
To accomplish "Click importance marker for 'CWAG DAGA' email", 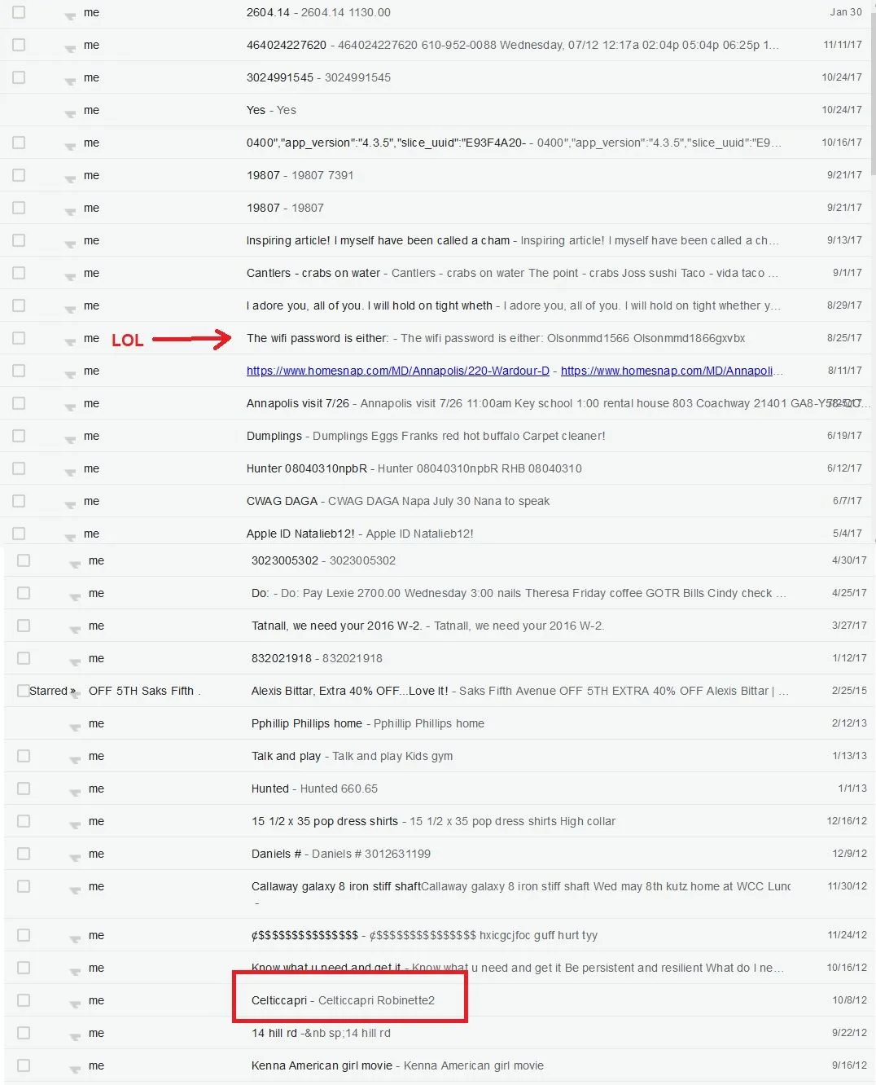I will point(71,503).
